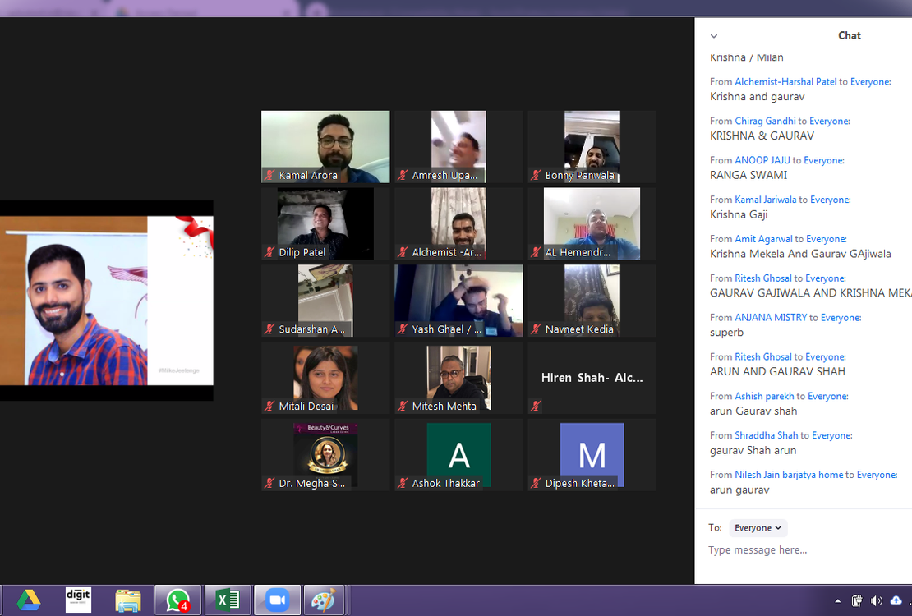Click the volume speaker tray icon
This screenshot has height=616, width=912.
point(876,600)
